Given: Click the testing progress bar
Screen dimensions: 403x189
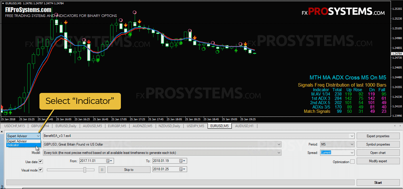Looking at the screenshot, I should [x=180, y=182].
